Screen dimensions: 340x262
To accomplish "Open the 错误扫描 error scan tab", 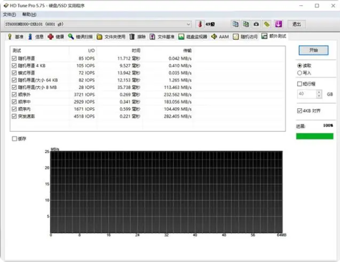I will pyautogui.click(x=81, y=37).
